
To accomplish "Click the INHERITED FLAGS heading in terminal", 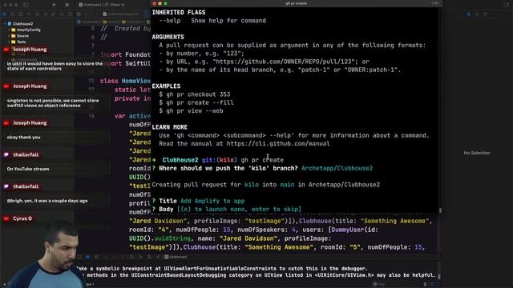I will 179,13.
